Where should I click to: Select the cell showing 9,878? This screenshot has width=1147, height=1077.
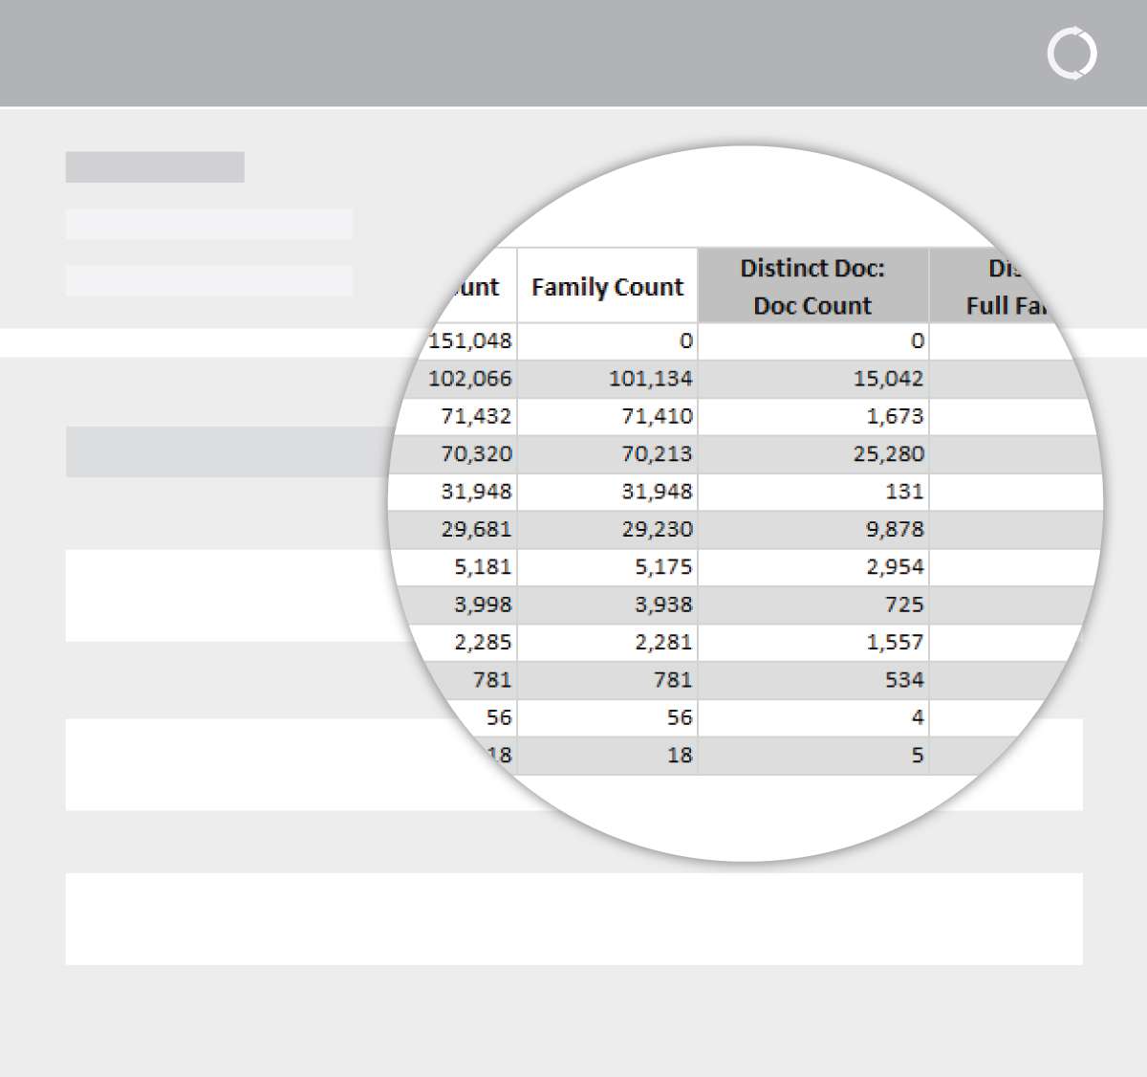895,529
